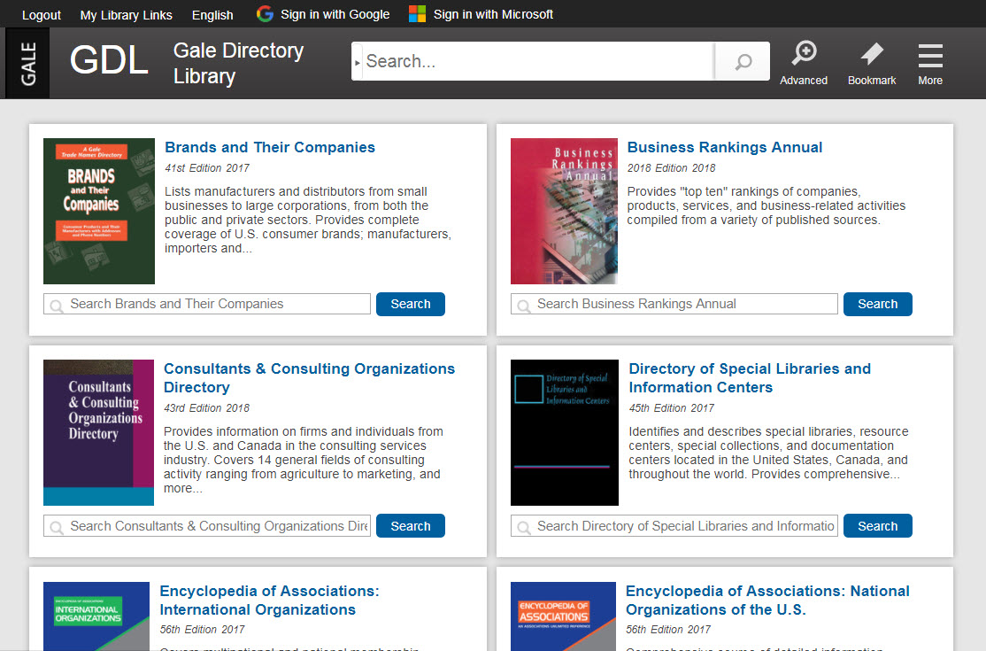Click the magnifier search submit icon
The image size is (986, 651).
pos(743,61)
